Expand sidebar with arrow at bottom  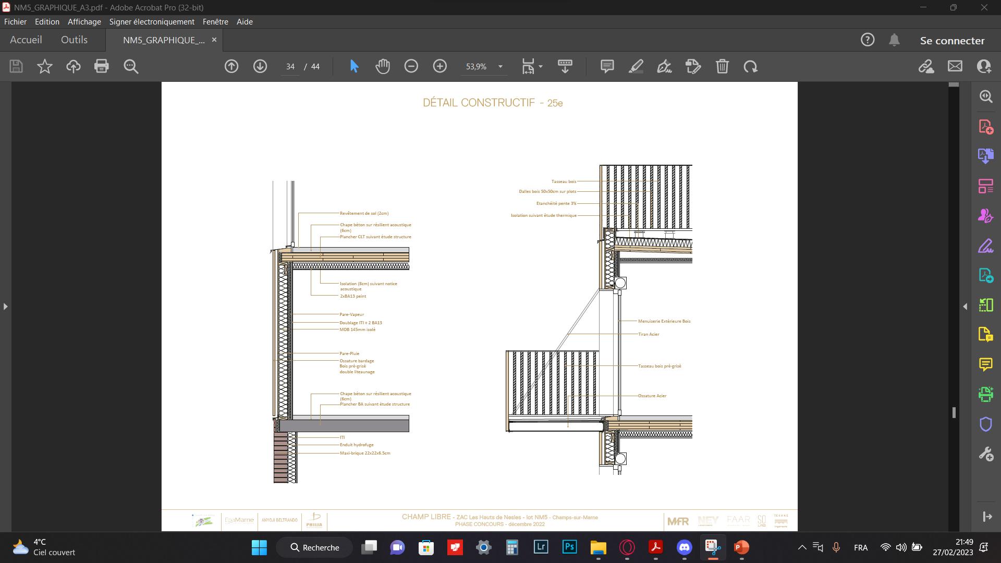click(x=987, y=517)
